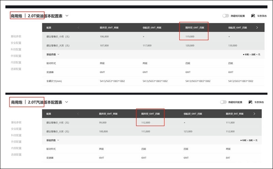Go to 内部配置 in the 柴油 sidebar
This screenshot has height=169, width=273.
(16, 63)
